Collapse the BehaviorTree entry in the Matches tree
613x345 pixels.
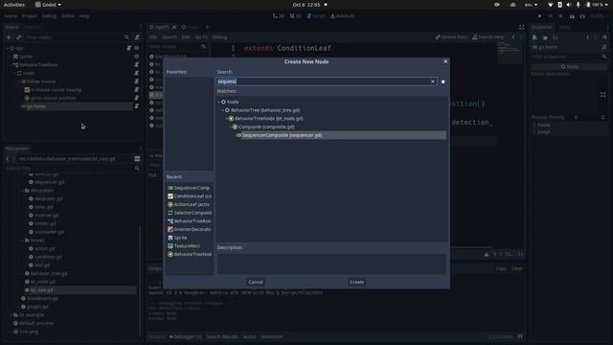click(223, 110)
